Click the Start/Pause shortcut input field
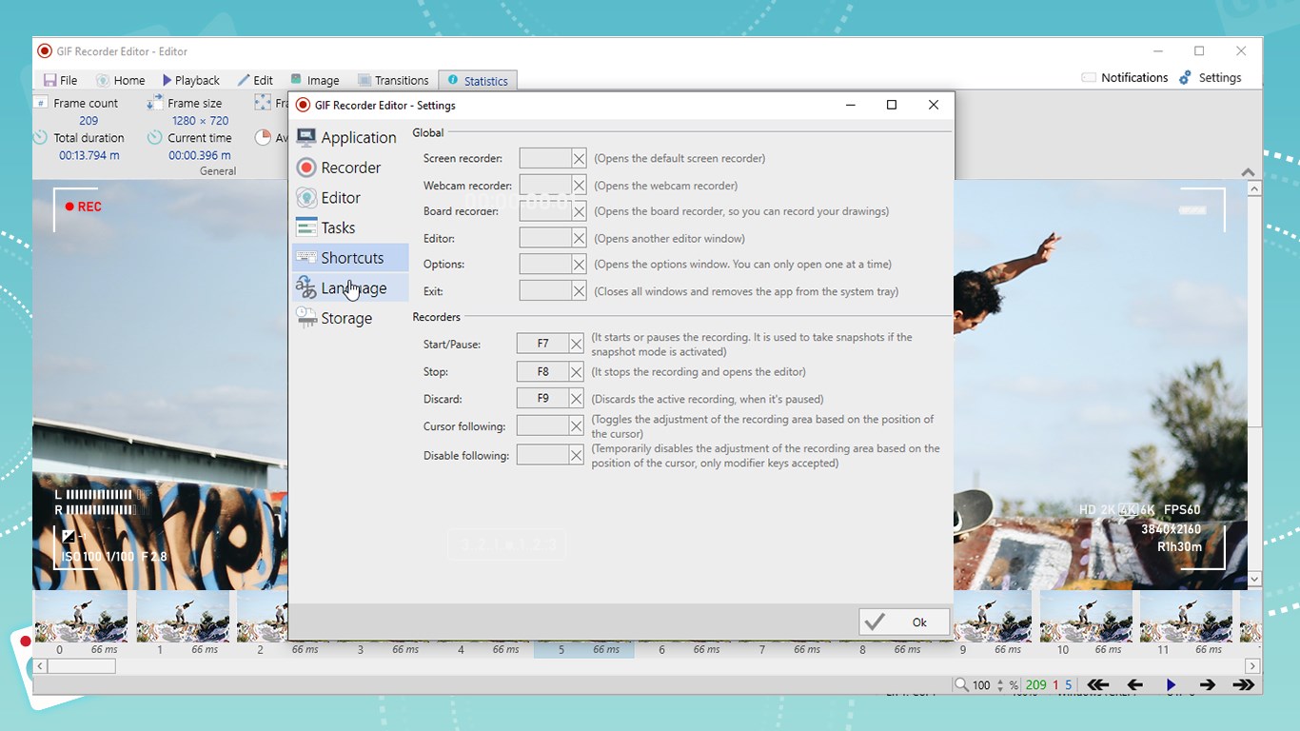The image size is (1300, 731). point(544,344)
